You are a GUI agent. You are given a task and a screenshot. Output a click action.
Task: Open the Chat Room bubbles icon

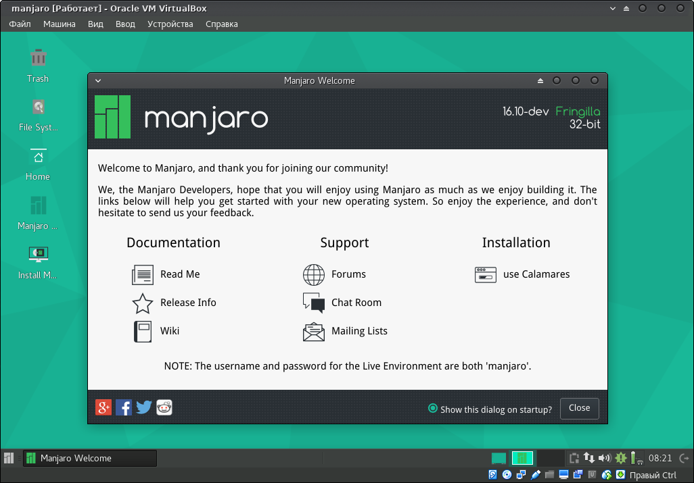point(314,303)
